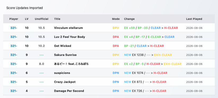Screen dimensions: 218x98
Task: Open player 321- link in Sakura Sunrise row
Action: [x=14, y=55]
